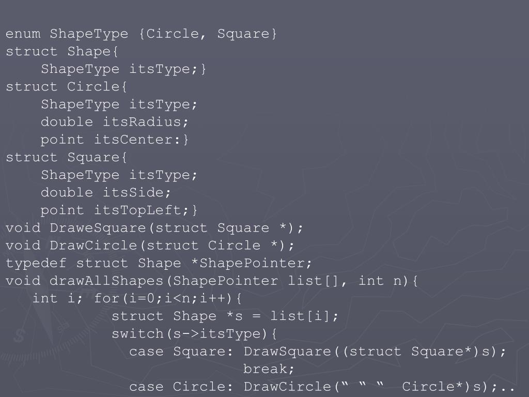Screen dimensions: 529x397
Task: Click the 'void DraweSquare' function declaration
Action: click(154, 227)
